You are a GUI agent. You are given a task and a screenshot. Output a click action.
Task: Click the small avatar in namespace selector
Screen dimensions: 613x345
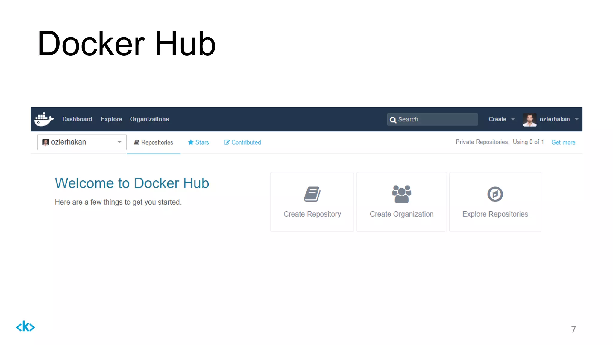click(x=45, y=142)
